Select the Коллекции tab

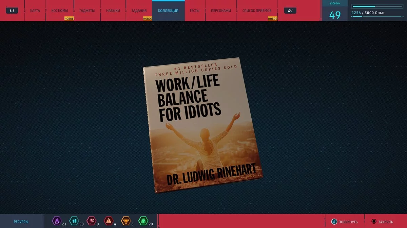pos(168,10)
